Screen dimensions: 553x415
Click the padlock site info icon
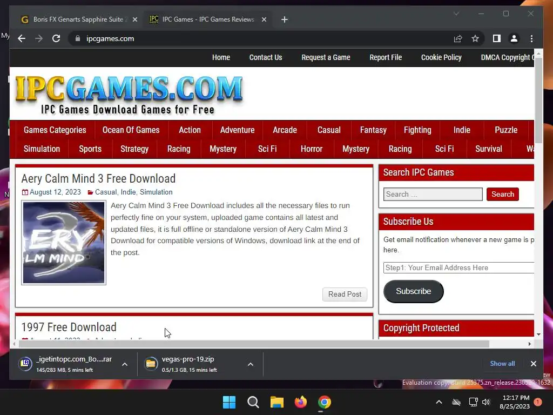coord(78,38)
